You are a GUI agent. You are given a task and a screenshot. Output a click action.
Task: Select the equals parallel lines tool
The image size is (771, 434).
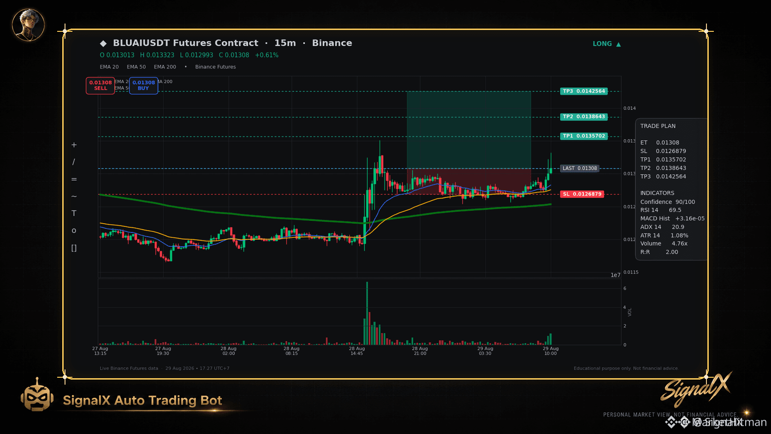click(x=74, y=179)
